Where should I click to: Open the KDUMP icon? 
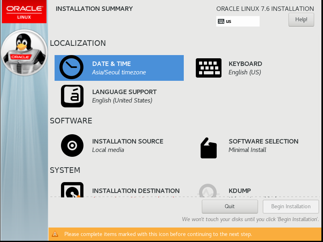point(208,191)
